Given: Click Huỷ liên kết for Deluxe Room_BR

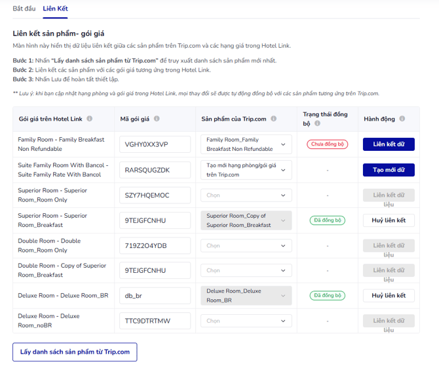Looking at the screenshot, I should (x=389, y=296).
